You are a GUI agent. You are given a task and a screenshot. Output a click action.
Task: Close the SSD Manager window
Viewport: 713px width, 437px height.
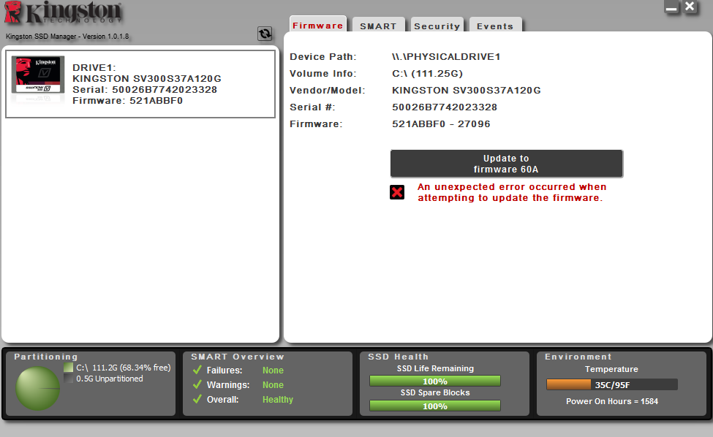click(x=690, y=7)
